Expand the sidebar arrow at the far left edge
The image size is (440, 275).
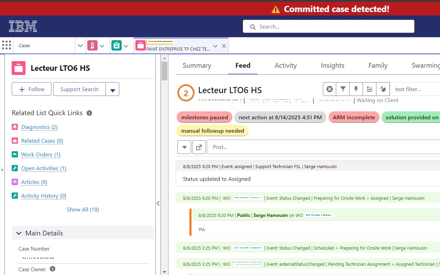(x=2, y=169)
